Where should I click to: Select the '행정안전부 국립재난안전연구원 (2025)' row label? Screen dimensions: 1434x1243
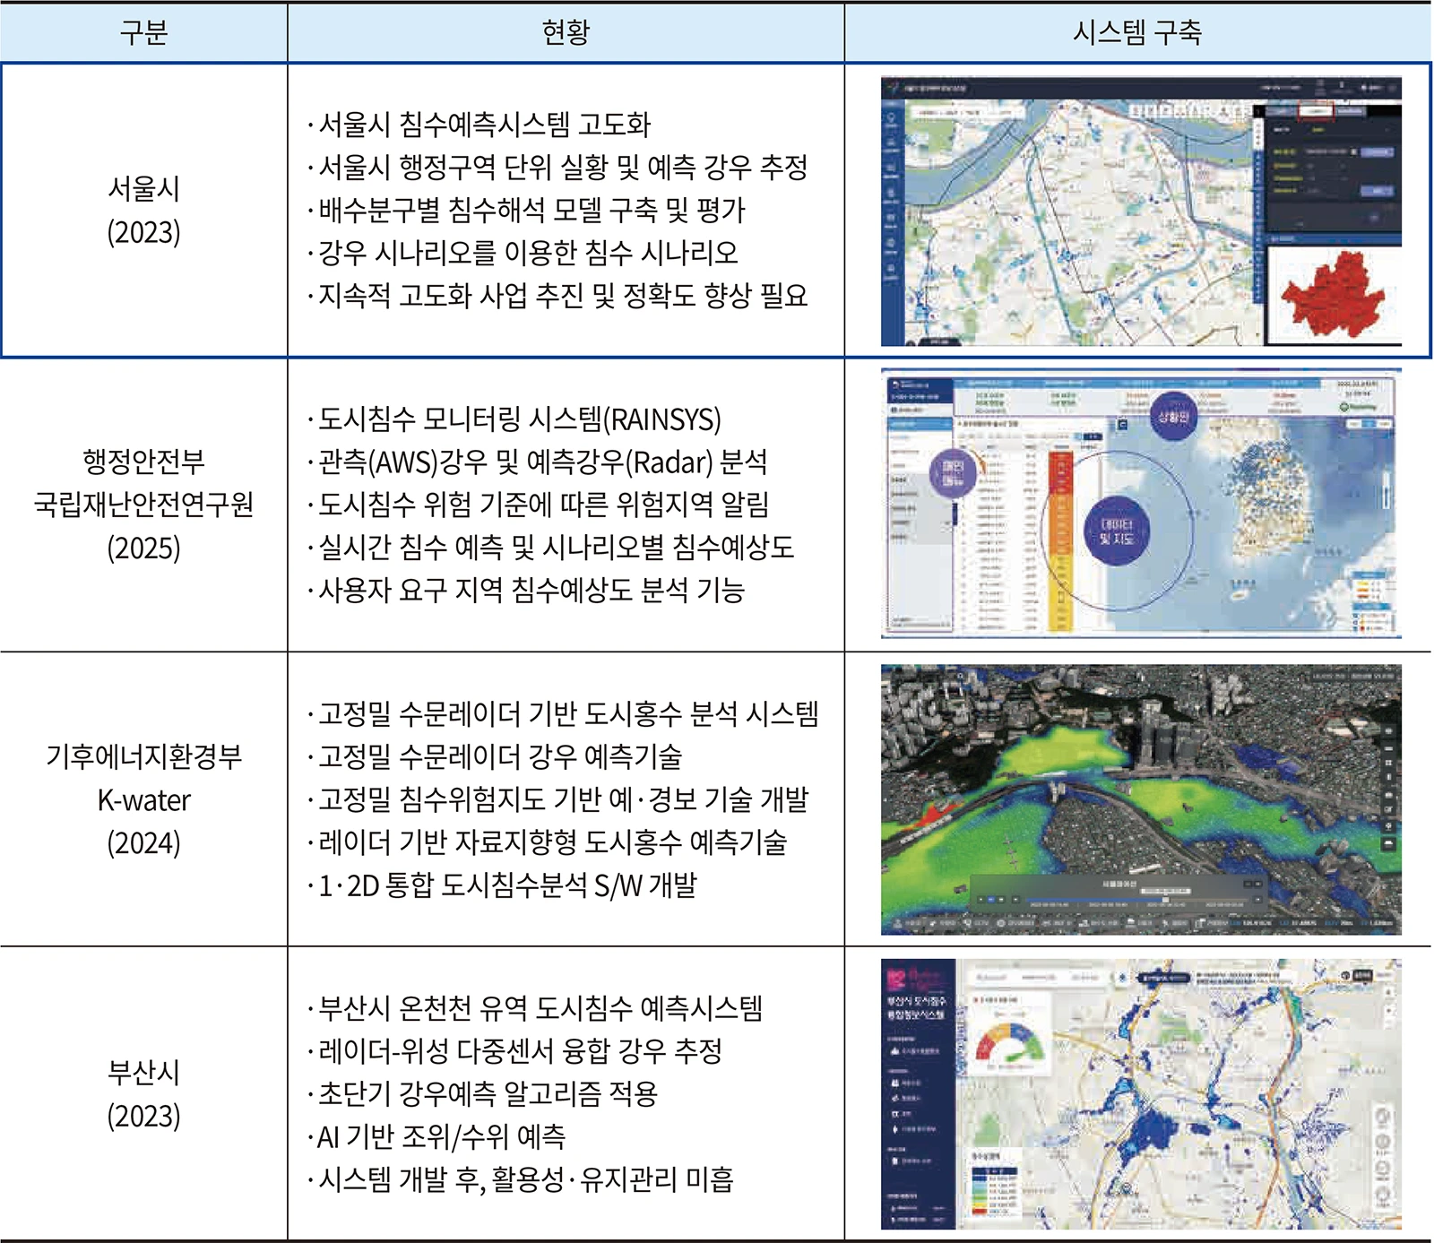143,505
